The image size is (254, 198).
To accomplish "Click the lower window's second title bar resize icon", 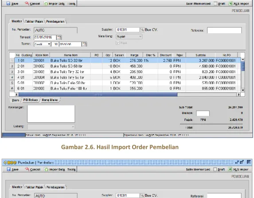I will 242,162.
